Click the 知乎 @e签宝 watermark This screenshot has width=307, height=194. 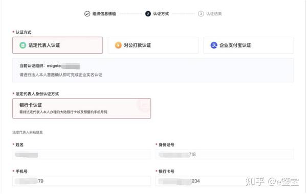point(272,182)
